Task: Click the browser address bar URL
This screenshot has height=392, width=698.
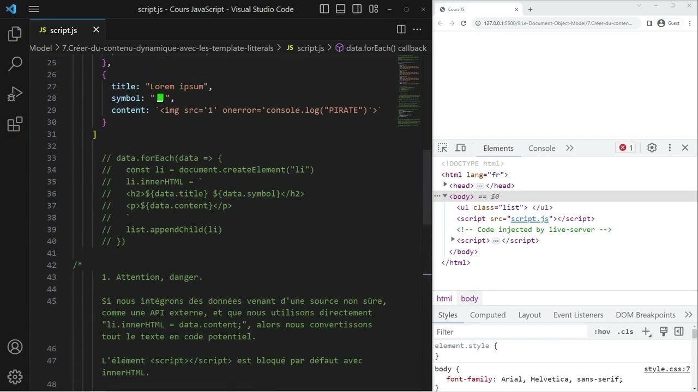Action: click(558, 23)
